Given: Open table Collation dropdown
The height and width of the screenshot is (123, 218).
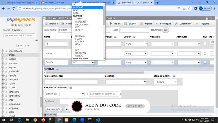Looking at the screenshot, I should [126, 82].
